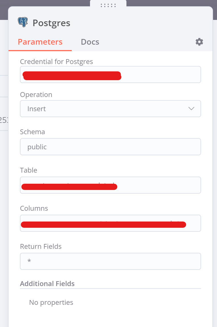Click the Operation parameter label
Screen dimensions: 217x327
click(36, 95)
